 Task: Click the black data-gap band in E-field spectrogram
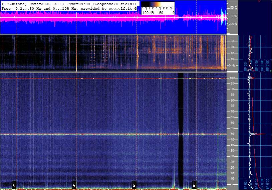point(181,131)
